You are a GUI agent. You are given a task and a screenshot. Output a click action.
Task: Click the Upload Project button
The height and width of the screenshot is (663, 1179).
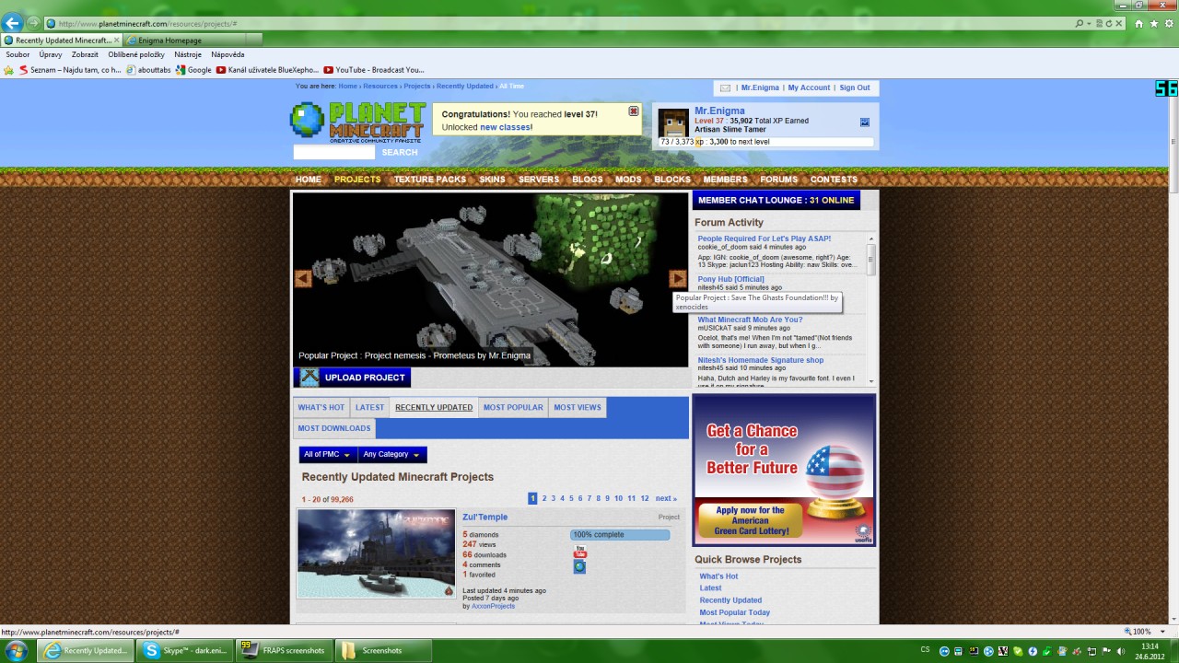click(x=353, y=378)
